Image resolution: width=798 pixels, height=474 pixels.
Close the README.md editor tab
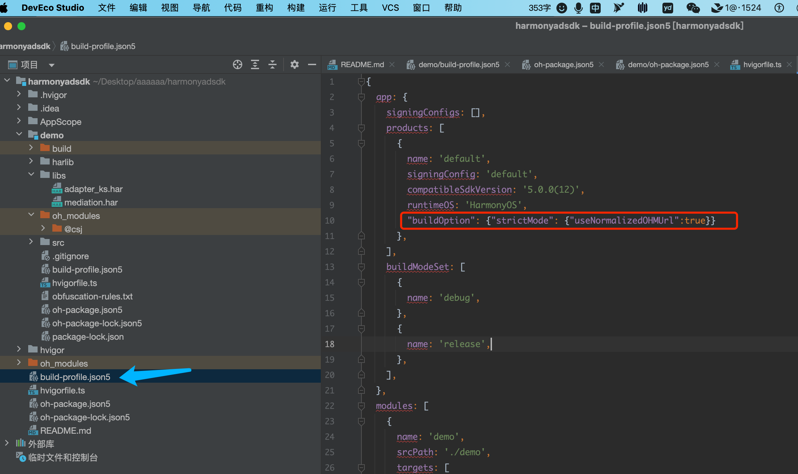[x=392, y=64]
